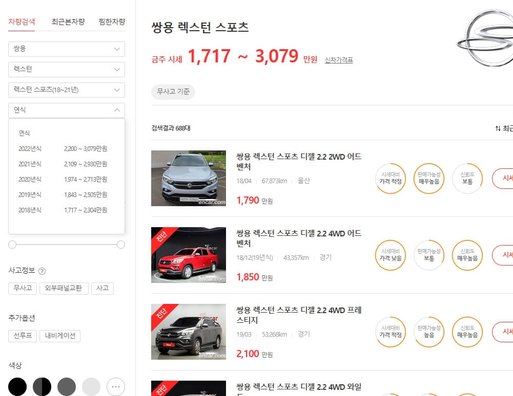Toggle the 내비게이션 option filter
The width and height of the screenshot is (513, 396).
pos(60,336)
